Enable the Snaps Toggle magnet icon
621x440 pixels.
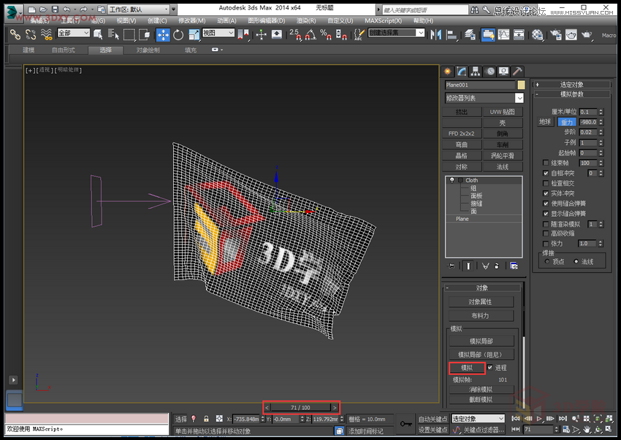(297, 34)
